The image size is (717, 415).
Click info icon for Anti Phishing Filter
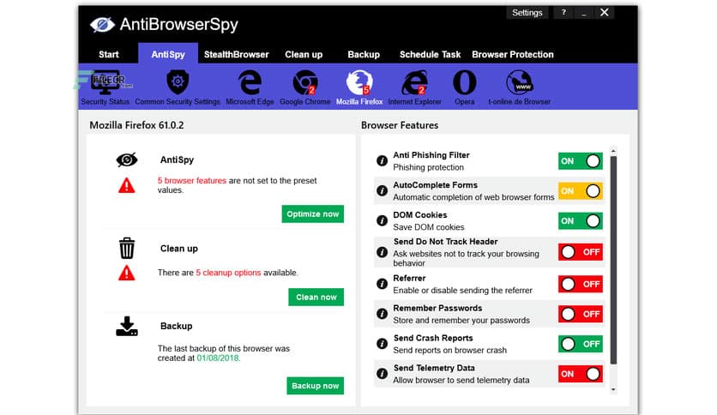coord(382,161)
